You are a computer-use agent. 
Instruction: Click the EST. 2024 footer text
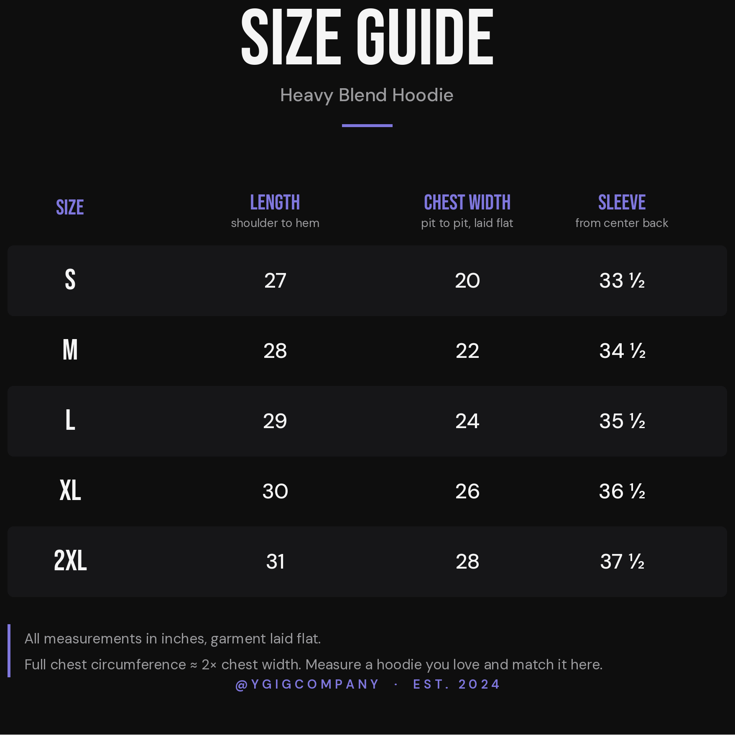(x=457, y=684)
